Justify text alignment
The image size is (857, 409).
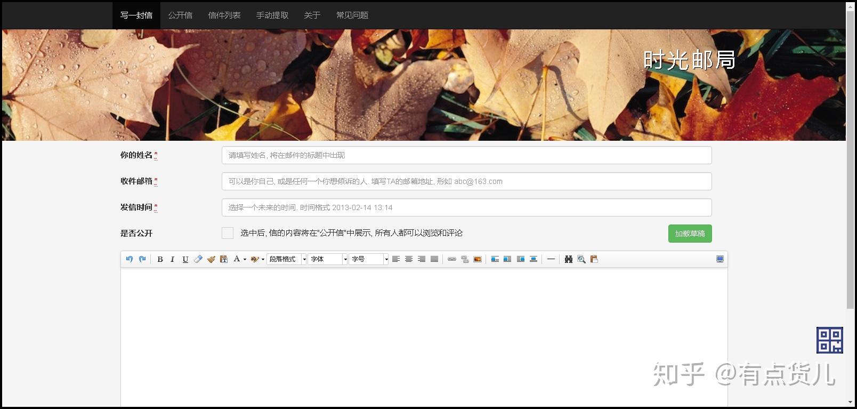tap(434, 259)
